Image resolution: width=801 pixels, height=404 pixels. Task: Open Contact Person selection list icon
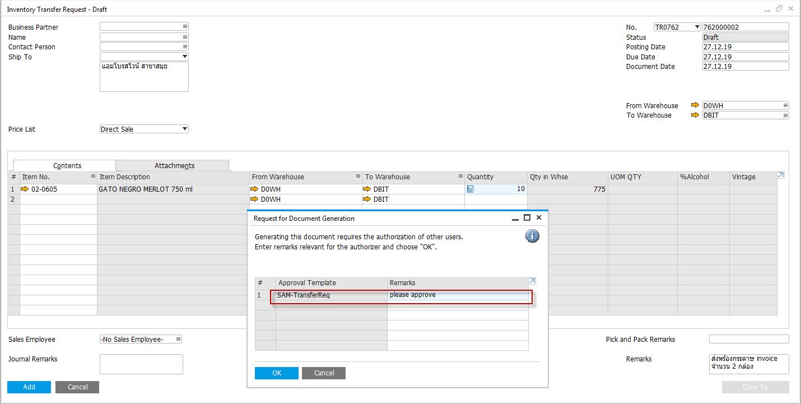tap(185, 47)
